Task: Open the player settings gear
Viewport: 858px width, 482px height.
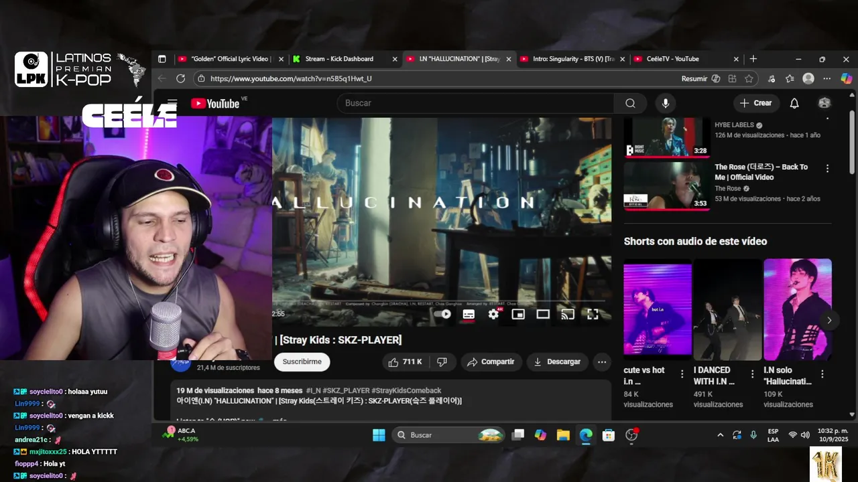Action: tap(493, 314)
